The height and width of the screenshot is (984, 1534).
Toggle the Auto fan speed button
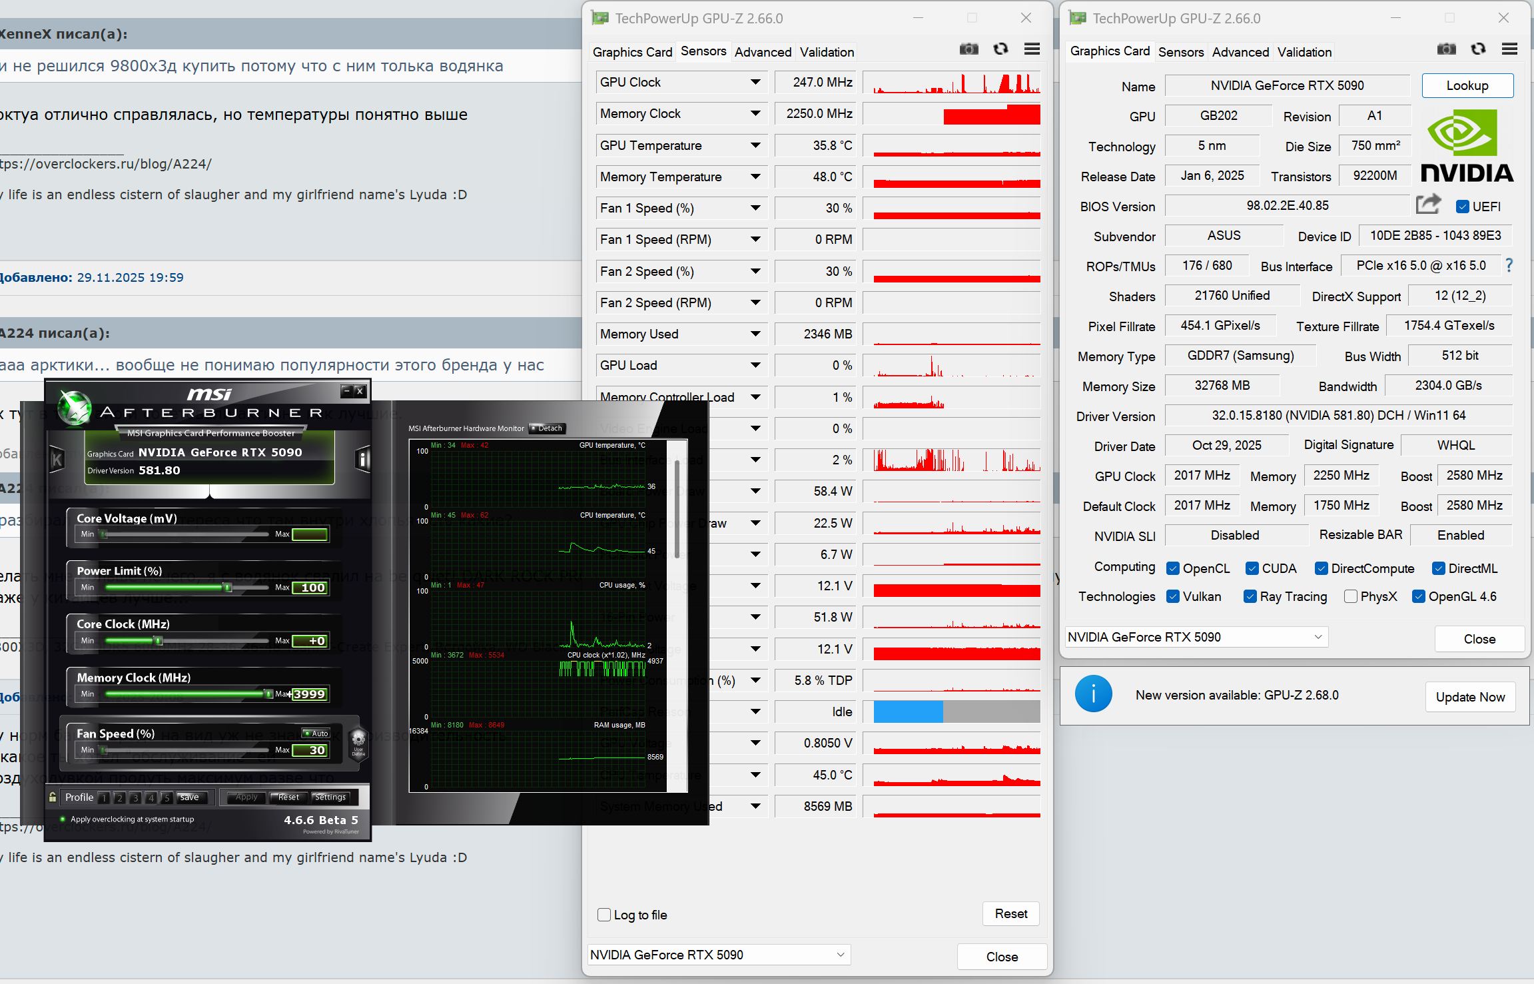(x=316, y=734)
